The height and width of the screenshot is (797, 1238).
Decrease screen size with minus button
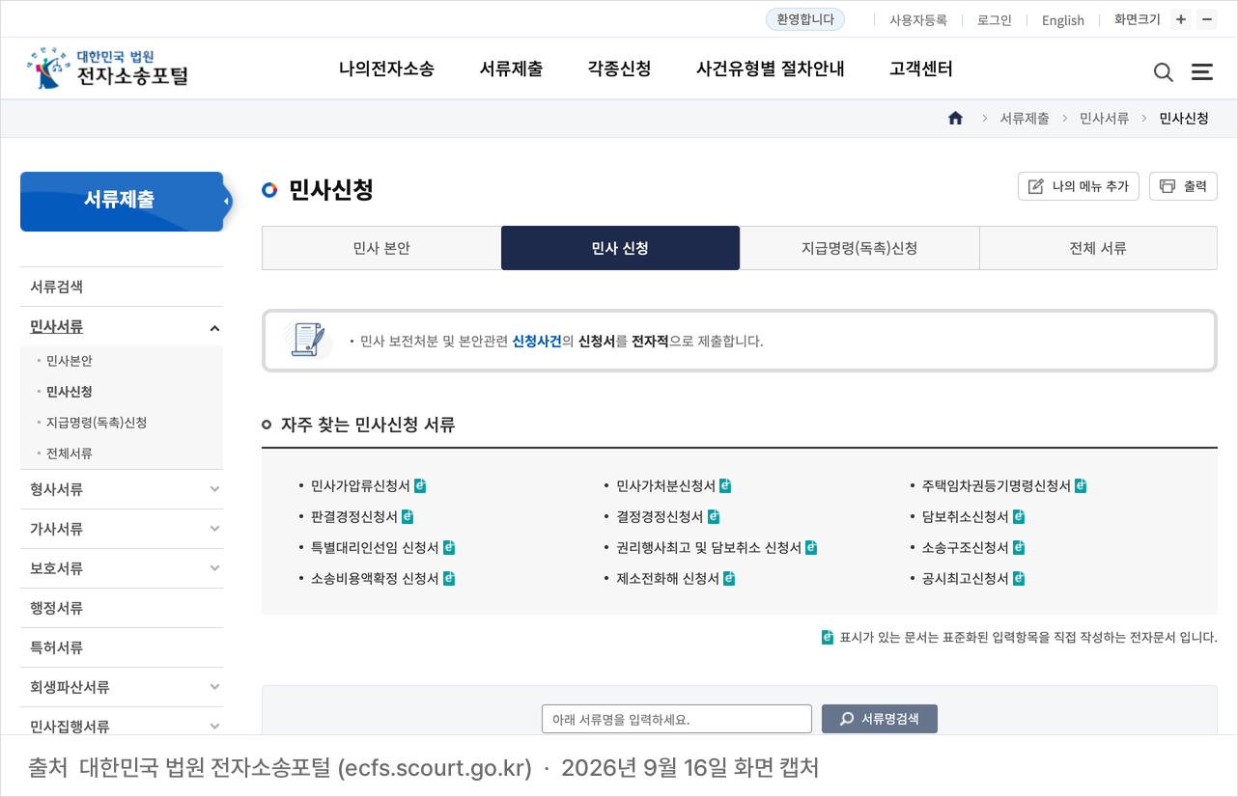1207,19
